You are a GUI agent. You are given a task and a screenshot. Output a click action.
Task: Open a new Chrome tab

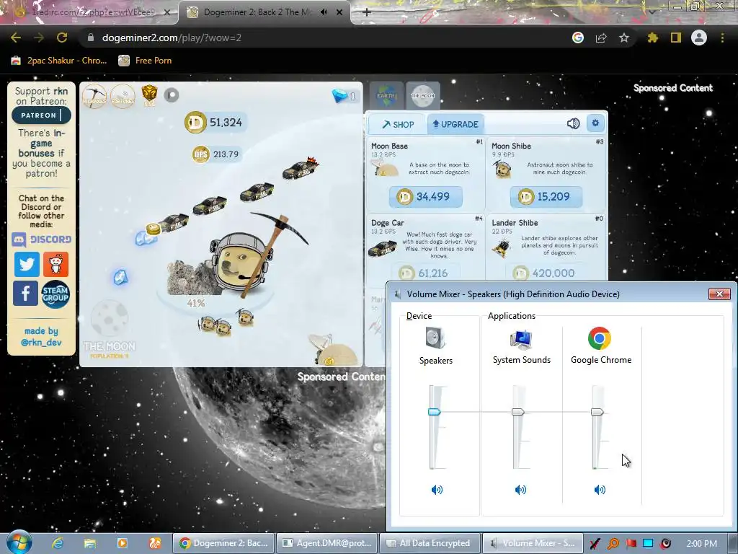(x=367, y=12)
